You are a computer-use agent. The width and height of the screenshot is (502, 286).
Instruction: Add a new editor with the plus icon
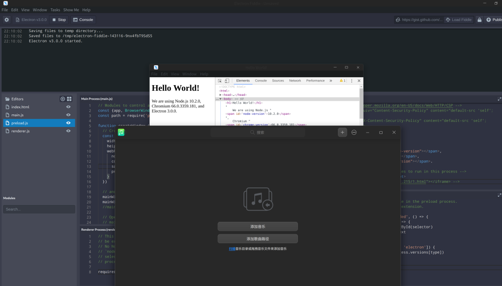(62, 99)
